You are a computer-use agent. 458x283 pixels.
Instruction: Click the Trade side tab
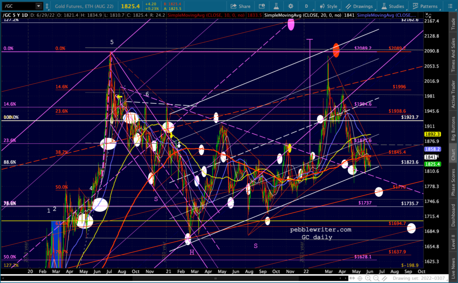click(x=453, y=24)
